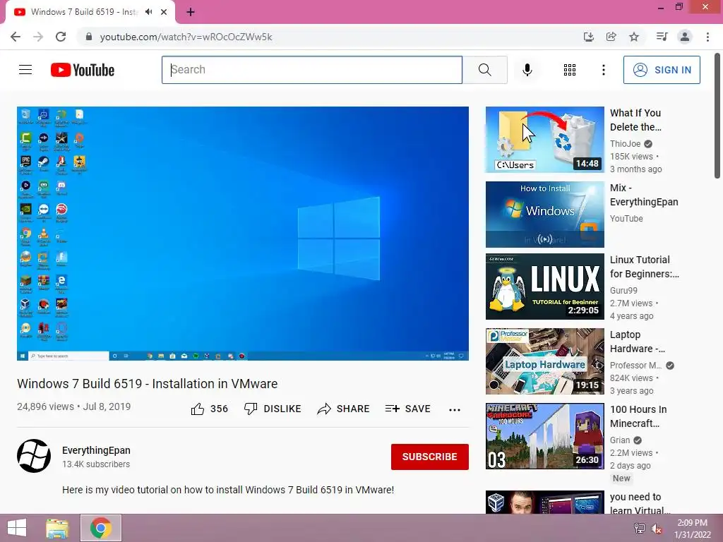Image resolution: width=723 pixels, height=542 pixels.
Task: Click the magnifier search button
Action: click(484, 70)
